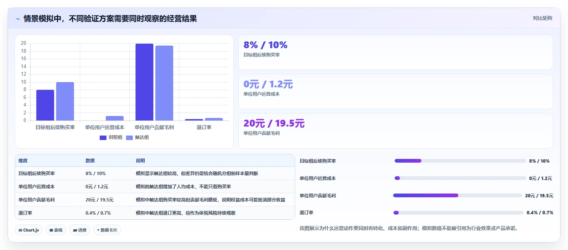Click the 触达组 bar for 目标组后续购买率
The image size is (568, 250).
click(65, 101)
